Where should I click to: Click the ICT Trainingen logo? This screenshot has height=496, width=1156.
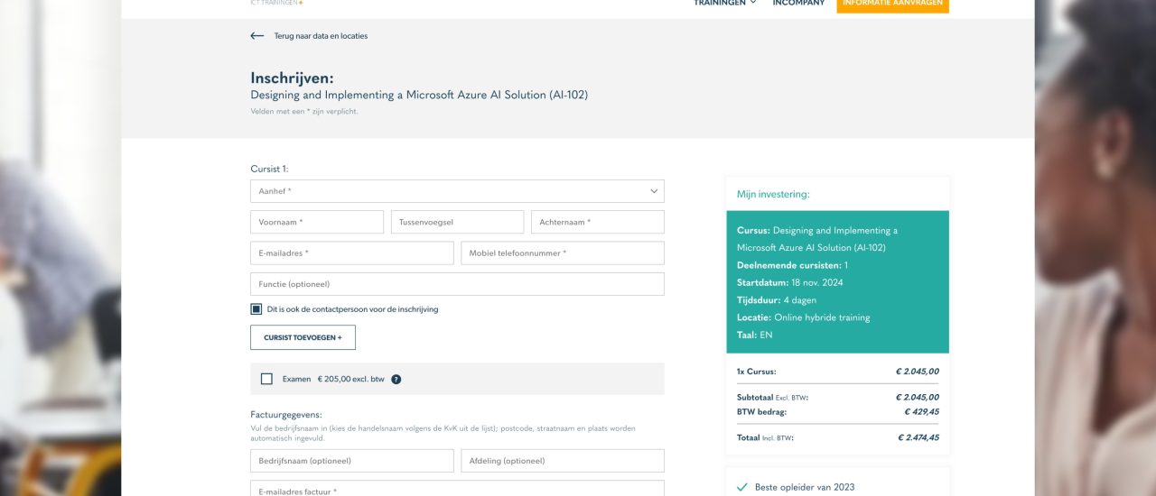pos(276,4)
